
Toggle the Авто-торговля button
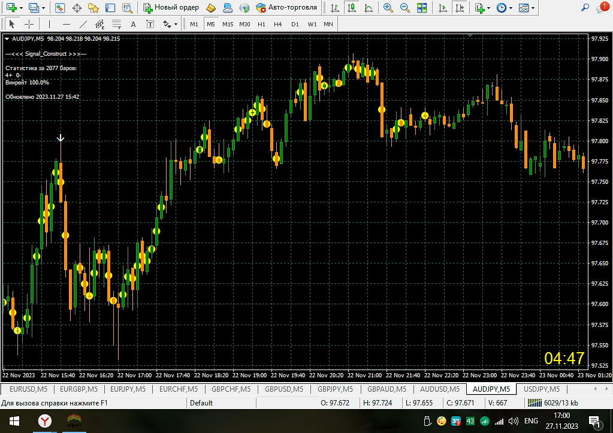286,7
